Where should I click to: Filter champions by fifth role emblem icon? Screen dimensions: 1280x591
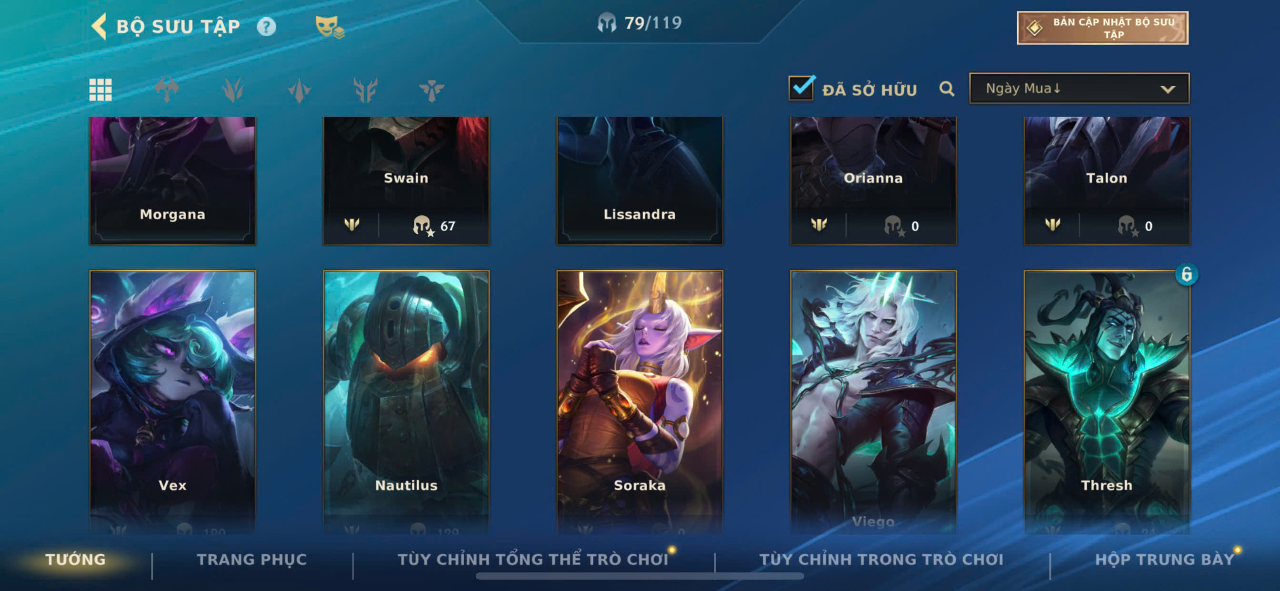click(x=431, y=90)
